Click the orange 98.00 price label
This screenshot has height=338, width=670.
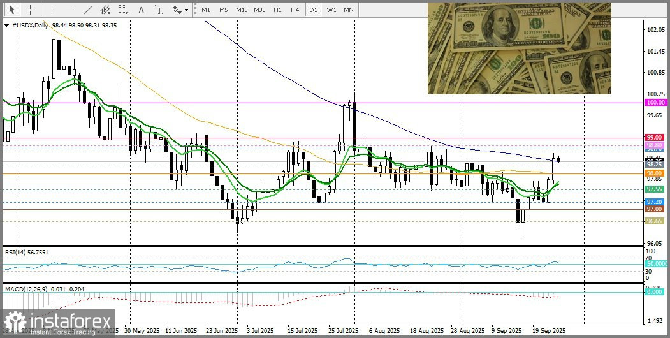[655, 173]
